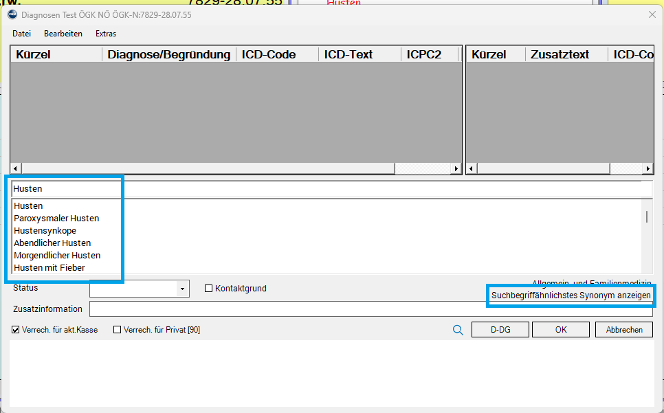The width and height of the screenshot is (664, 413).
Task: Click the Abbrechen button
Action: coord(624,330)
